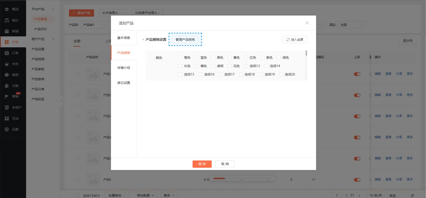Screen dimensions: 426x198
Task: Click the 取消 button
Action: [x=225, y=164]
